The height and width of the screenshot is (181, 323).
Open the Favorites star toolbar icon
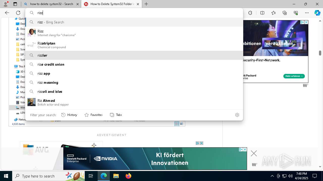pos(274,13)
